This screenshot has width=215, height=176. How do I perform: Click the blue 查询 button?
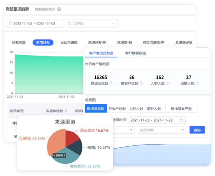(197, 130)
